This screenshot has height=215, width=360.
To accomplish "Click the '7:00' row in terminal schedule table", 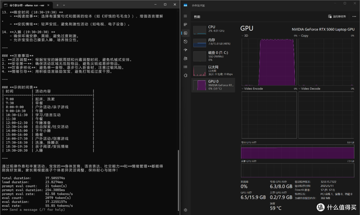I will [48, 99].
